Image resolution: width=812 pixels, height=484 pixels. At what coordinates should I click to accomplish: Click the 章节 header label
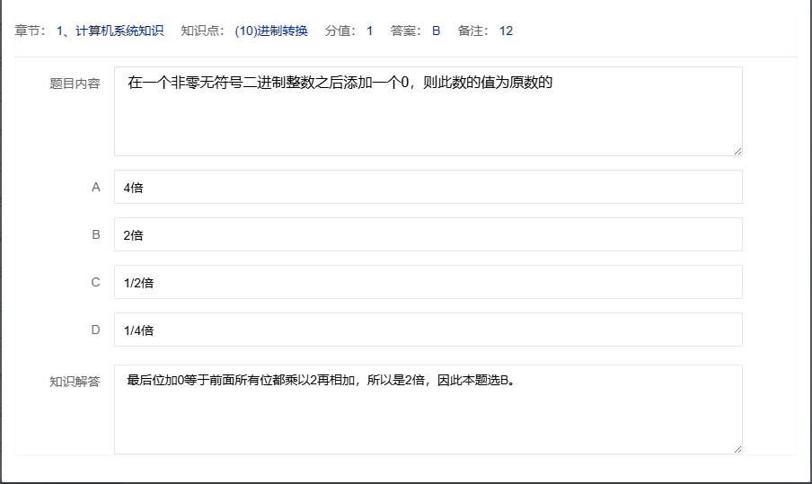pyautogui.click(x=31, y=31)
